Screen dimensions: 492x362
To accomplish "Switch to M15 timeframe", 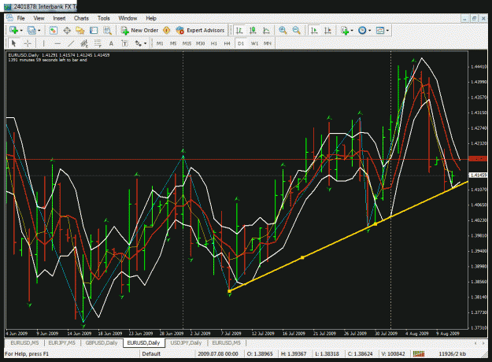I will tap(187, 43).
